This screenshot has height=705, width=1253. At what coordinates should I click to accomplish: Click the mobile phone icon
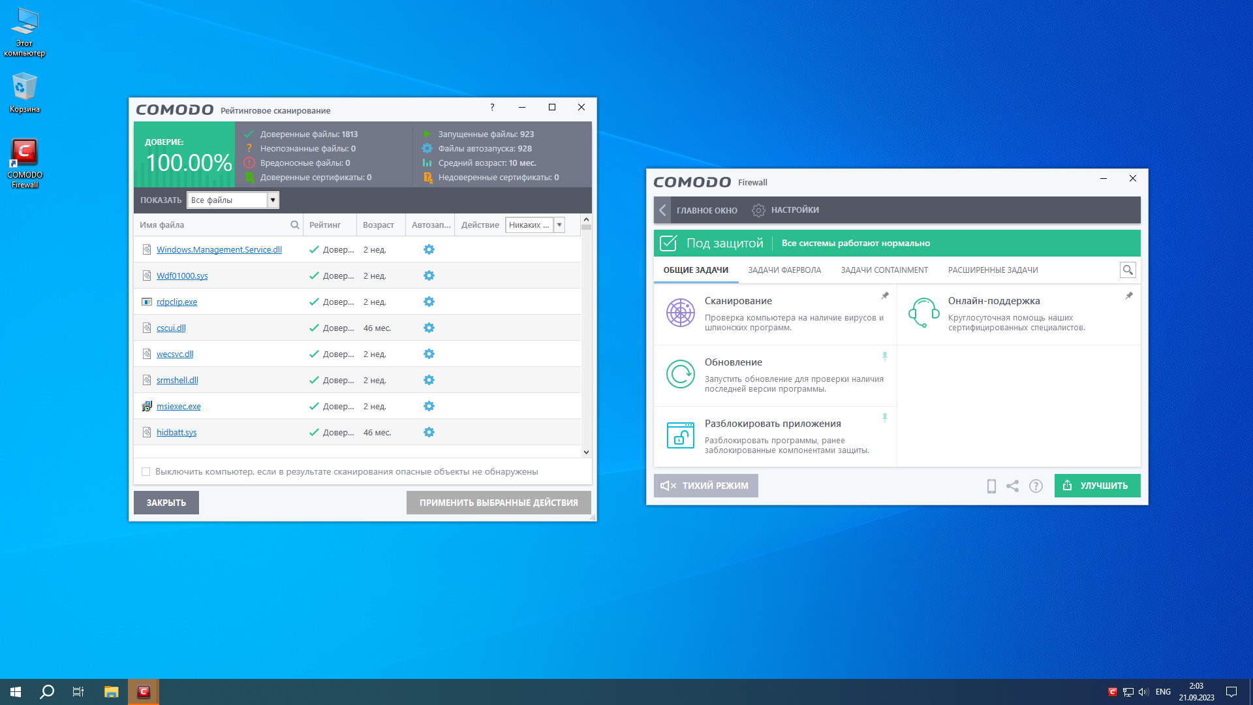(x=991, y=486)
